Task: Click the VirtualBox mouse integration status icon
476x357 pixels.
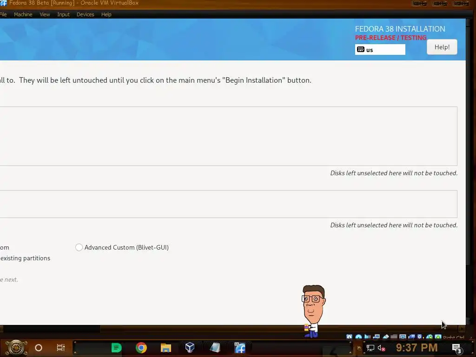Action: pyautogui.click(x=429, y=337)
